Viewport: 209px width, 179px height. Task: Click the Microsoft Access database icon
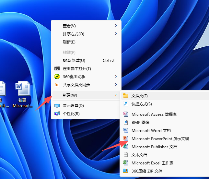[x=126, y=114]
